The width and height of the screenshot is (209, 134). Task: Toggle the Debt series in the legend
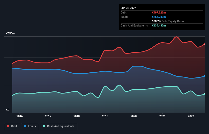(x=12, y=126)
